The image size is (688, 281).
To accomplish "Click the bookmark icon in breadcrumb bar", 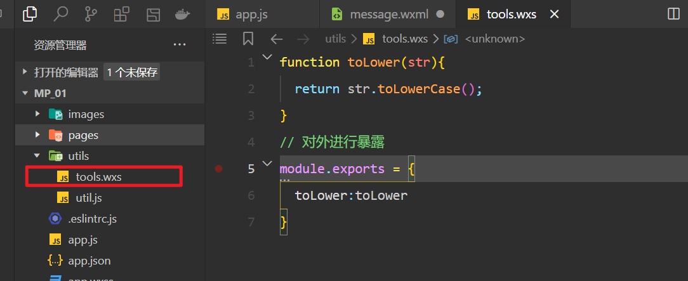I will [248, 39].
